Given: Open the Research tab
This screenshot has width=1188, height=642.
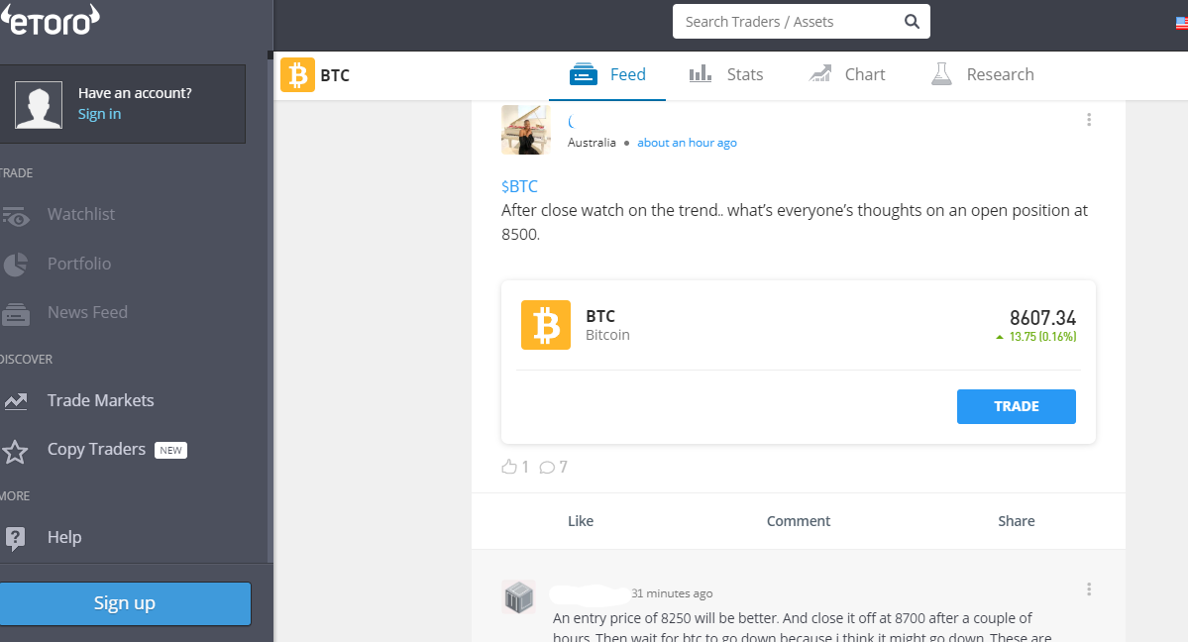Looking at the screenshot, I should 982,74.
